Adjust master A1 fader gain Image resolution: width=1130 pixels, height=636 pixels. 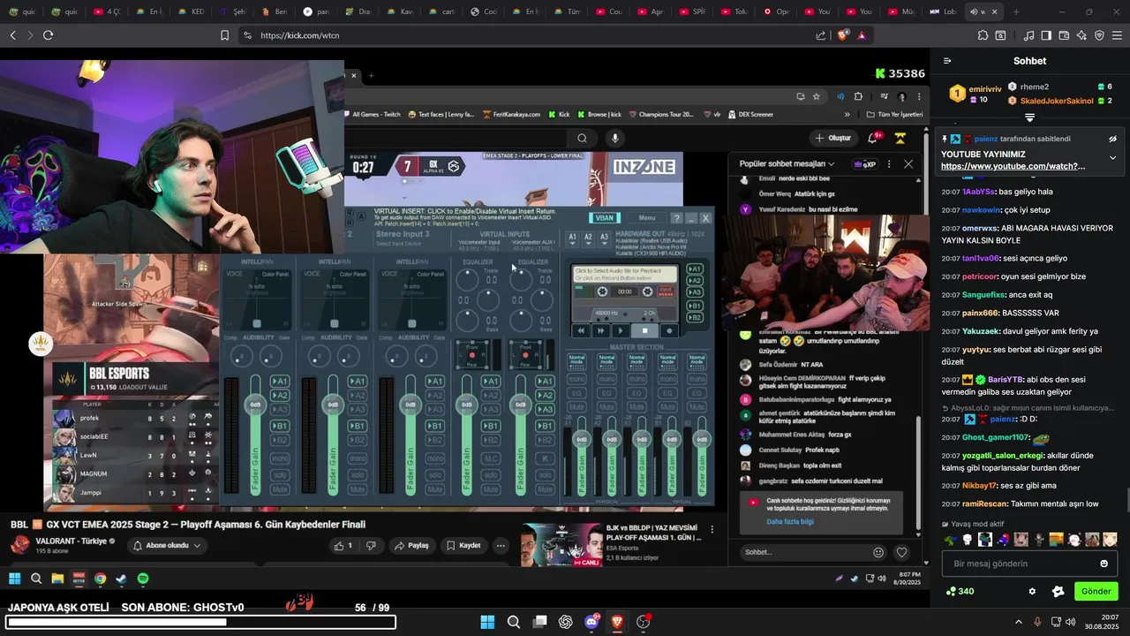click(581, 439)
